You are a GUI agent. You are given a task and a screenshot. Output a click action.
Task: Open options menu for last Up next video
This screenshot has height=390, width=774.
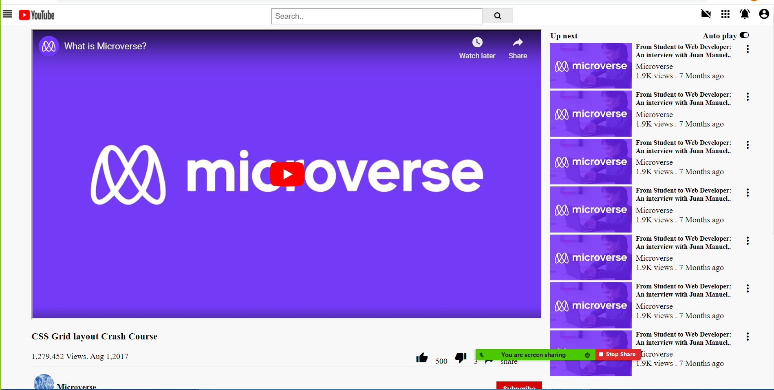pos(748,337)
